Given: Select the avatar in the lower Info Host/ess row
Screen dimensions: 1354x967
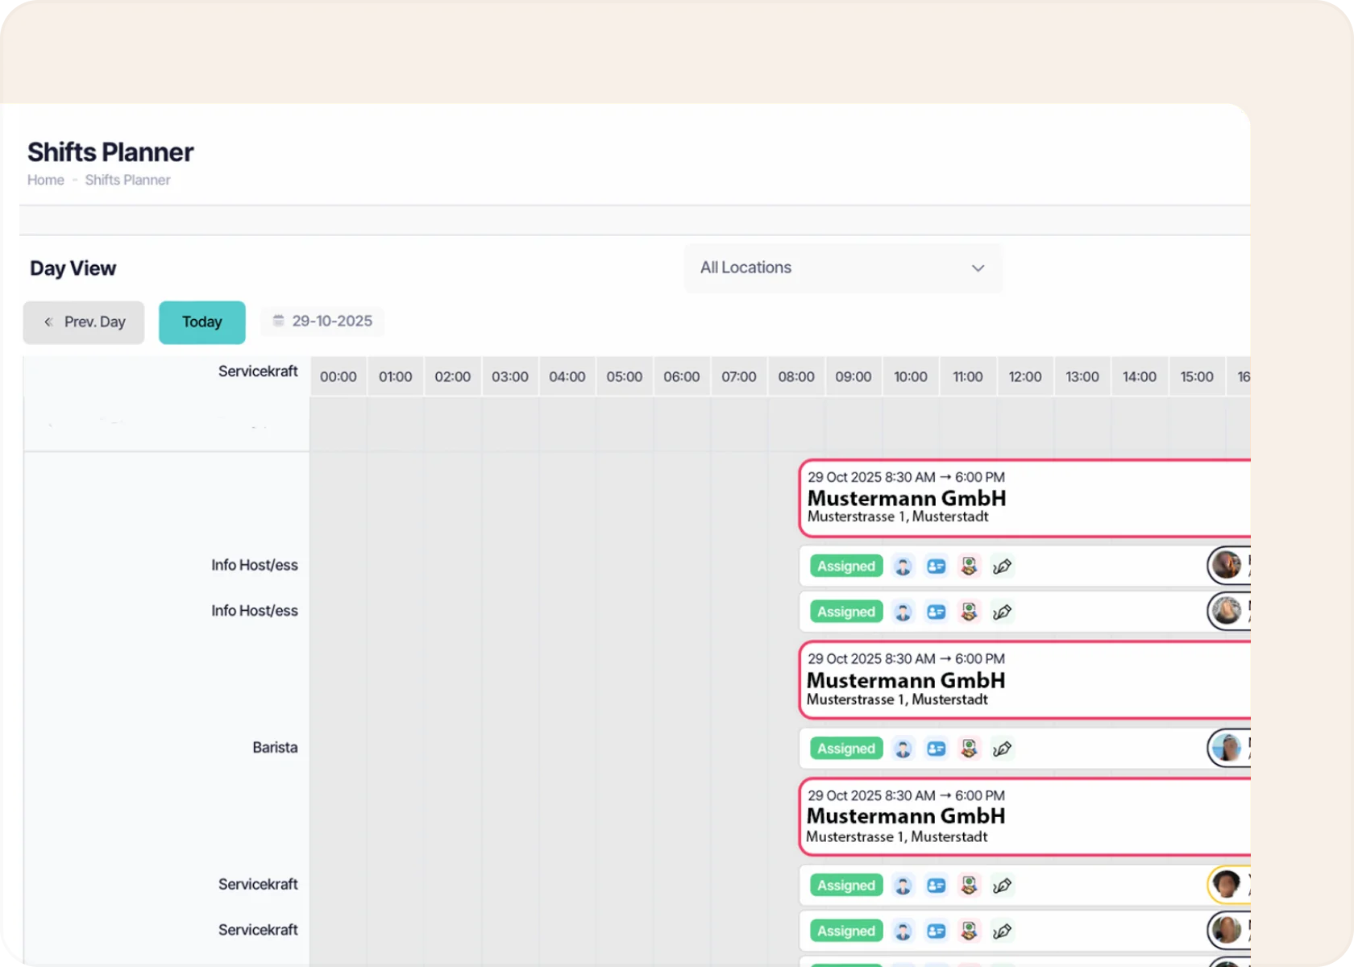Looking at the screenshot, I should [x=1227, y=610].
